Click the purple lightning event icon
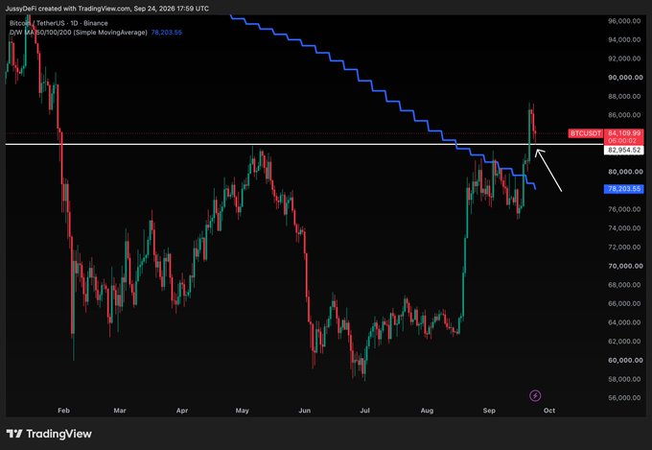Viewport: 652px width, 450px height. [x=535, y=395]
